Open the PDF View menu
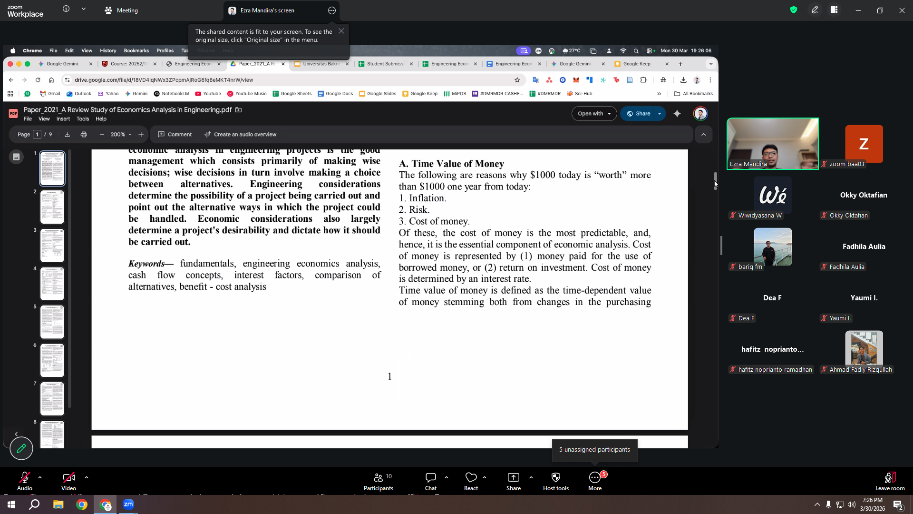Screen dimensions: 913x514 click(44, 119)
